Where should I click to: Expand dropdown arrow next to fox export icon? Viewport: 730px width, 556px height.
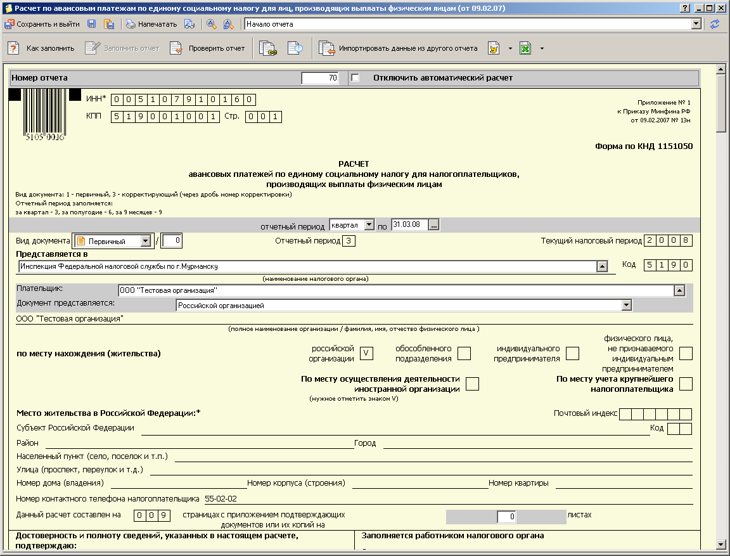pyautogui.click(x=510, y=48)
